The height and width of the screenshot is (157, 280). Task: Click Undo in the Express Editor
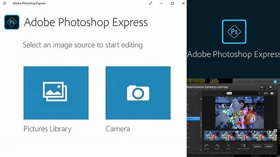click(206, 147)
